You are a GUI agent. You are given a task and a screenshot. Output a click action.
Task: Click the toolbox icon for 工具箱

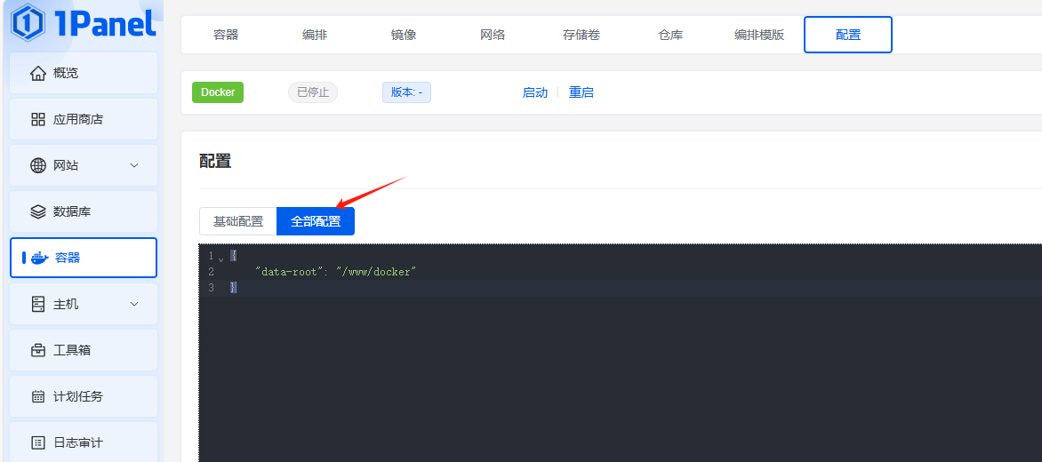(37, 350)
